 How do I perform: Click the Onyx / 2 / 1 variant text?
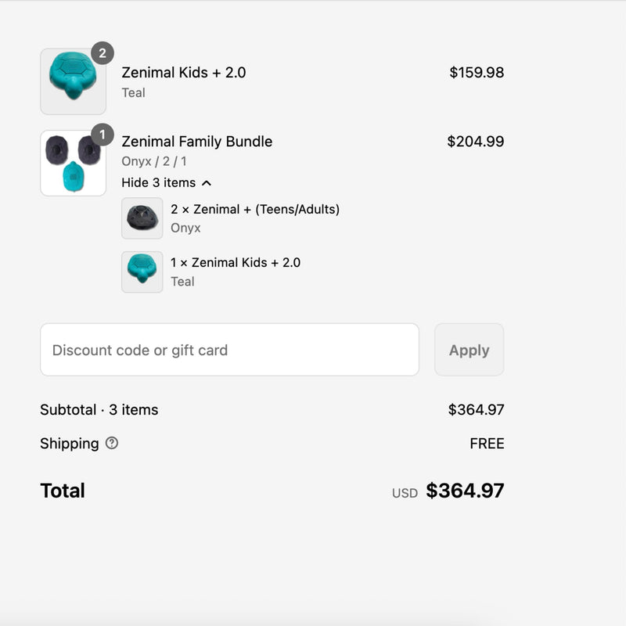coord(154,161)
